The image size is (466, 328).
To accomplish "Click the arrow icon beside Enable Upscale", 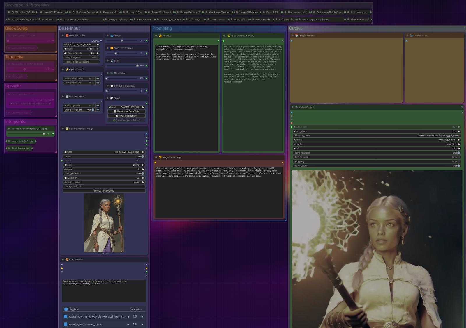I will (x=98, y=106).
